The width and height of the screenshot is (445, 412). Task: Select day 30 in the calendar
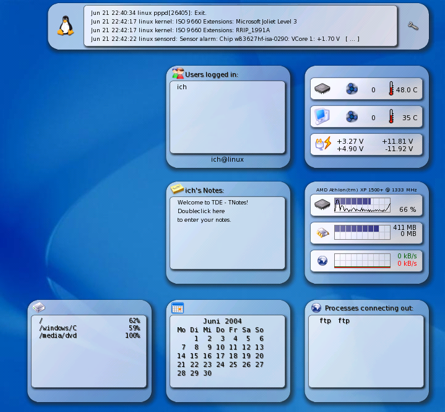coord(207,373)
